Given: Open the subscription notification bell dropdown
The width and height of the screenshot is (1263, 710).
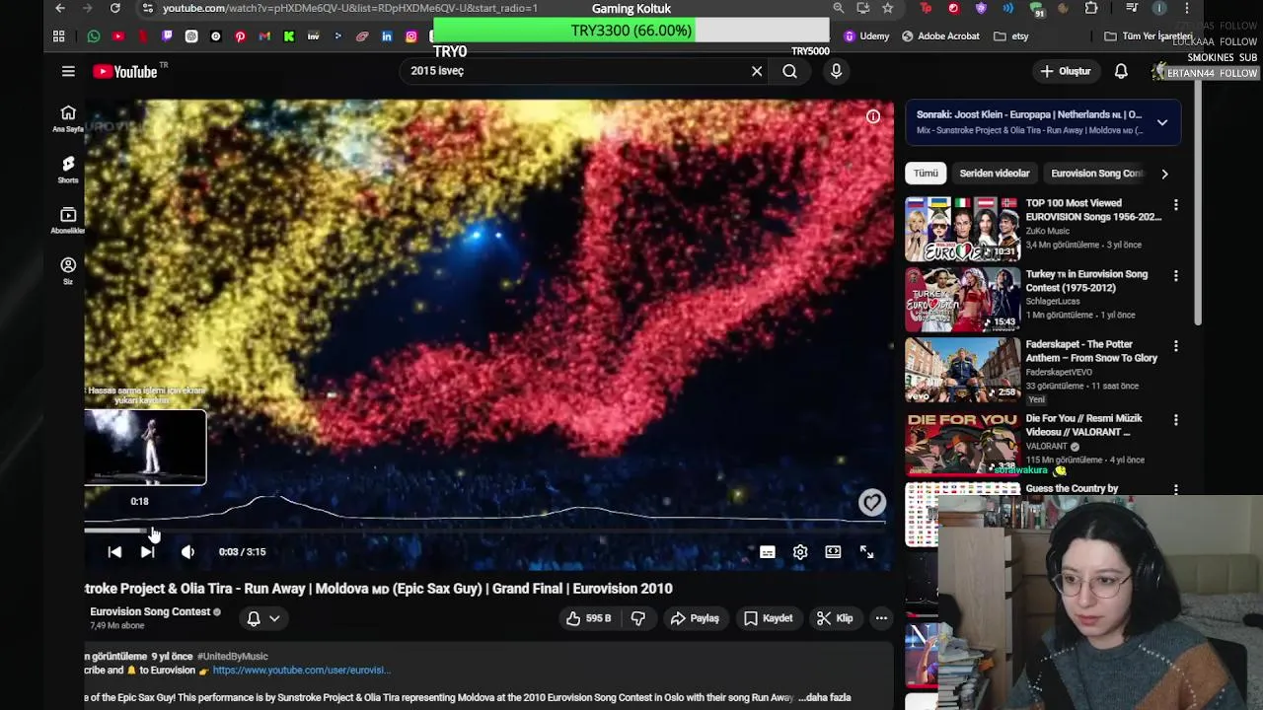Looking at the screenshot, I should coord(262,618).
